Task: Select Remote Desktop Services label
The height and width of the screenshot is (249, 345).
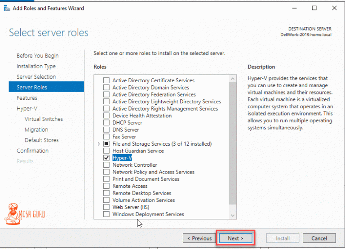Action: [x=142, y=193]
